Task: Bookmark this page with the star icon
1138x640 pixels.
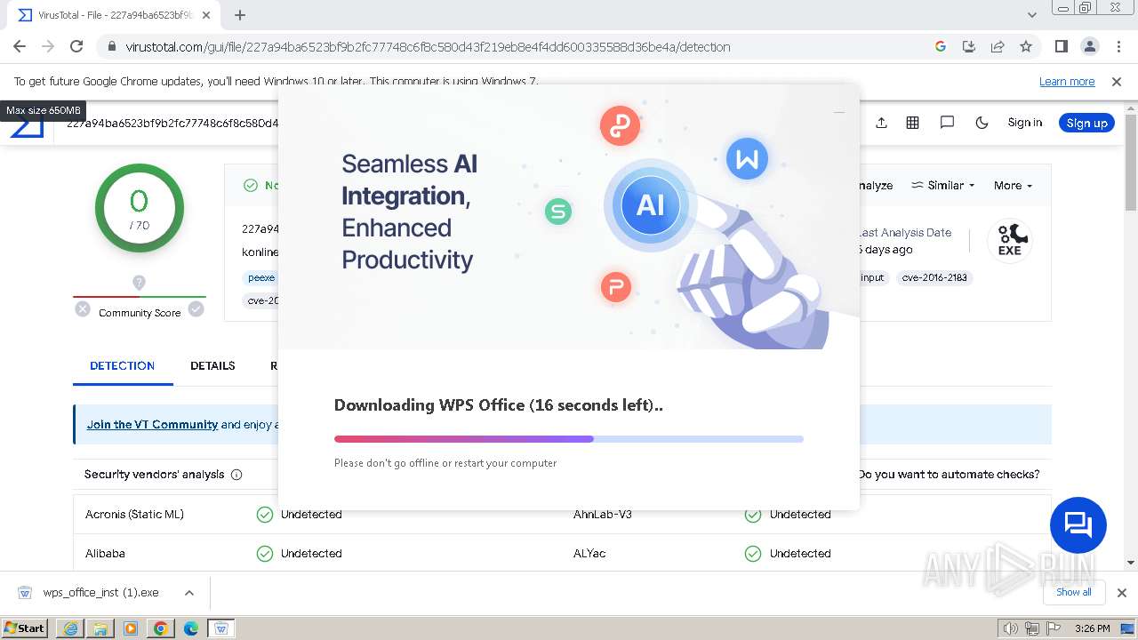Action: [x=1026, y=46]
